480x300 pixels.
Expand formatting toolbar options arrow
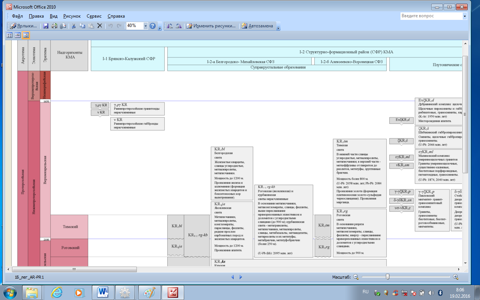pos(278,26)
